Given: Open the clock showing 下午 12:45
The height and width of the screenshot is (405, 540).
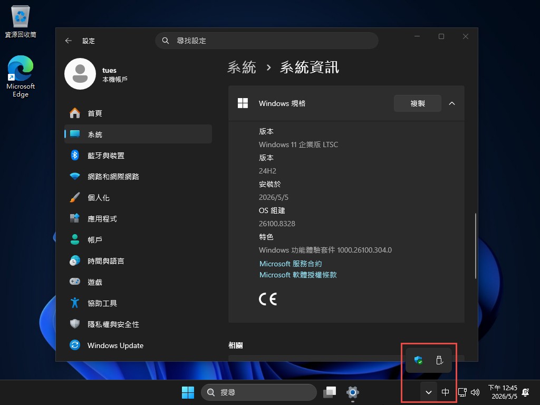Looking at the screenshot, I should pyautogui.click(x=503, y=392).
